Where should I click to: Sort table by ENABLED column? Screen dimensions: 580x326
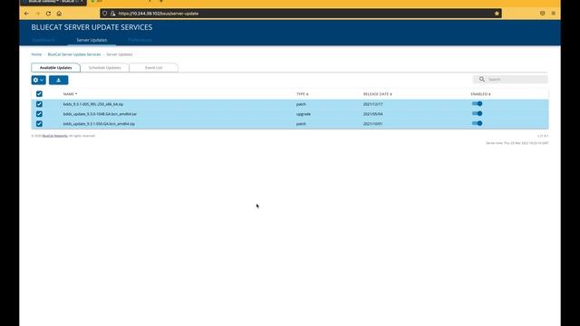coord(480,94)
